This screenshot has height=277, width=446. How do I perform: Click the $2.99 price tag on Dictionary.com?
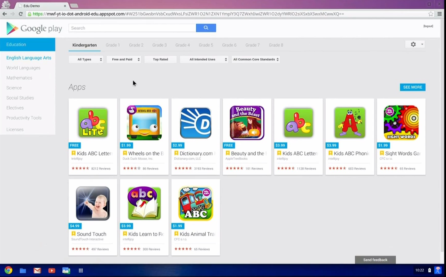tap(177, 145)
